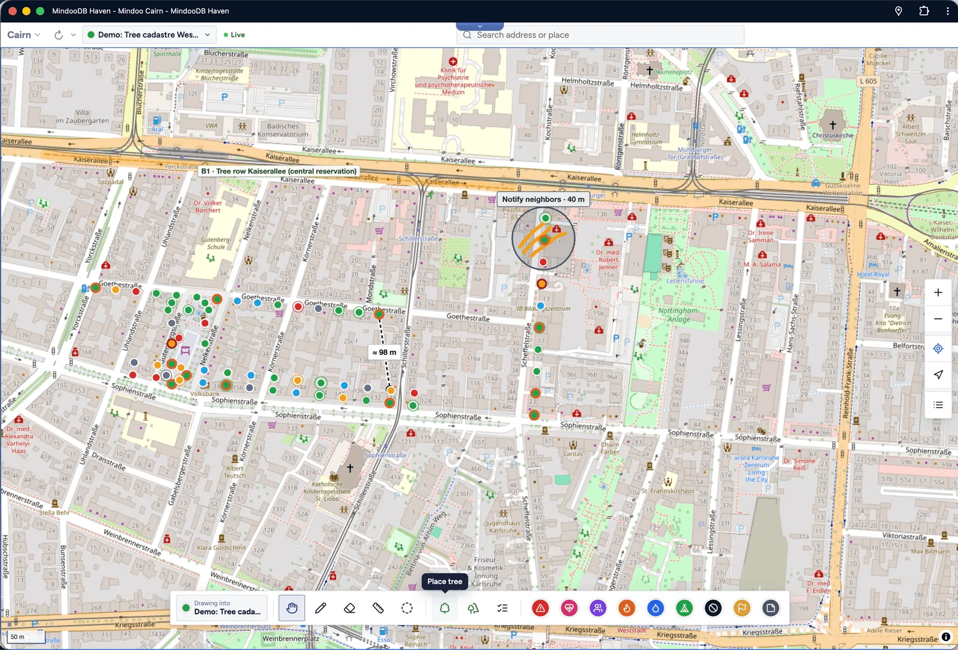The height and width of the screenshot is (650, 958).
Task: Pick the orange flame marker
Action: pos(627,608)
